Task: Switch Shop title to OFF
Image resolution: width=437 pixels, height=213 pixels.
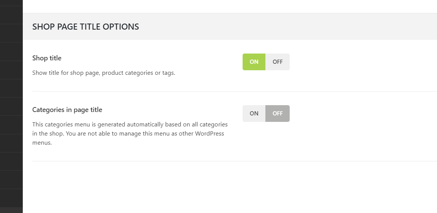Action: [278, 62]
